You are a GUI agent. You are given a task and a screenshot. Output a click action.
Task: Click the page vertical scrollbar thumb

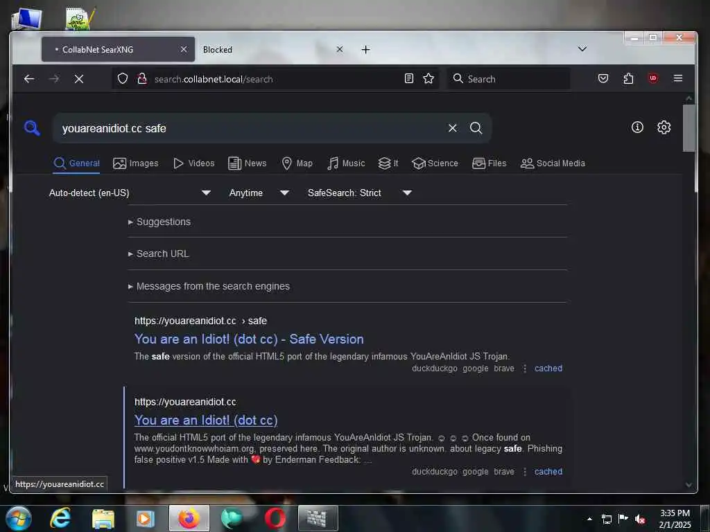[x=689, y=128]
